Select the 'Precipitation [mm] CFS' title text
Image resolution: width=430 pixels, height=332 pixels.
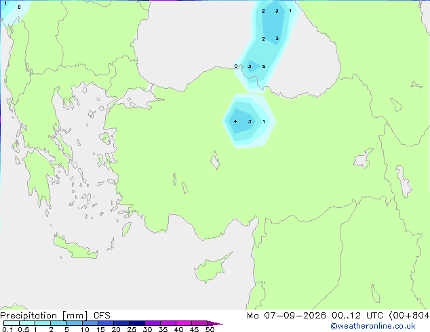55,316
